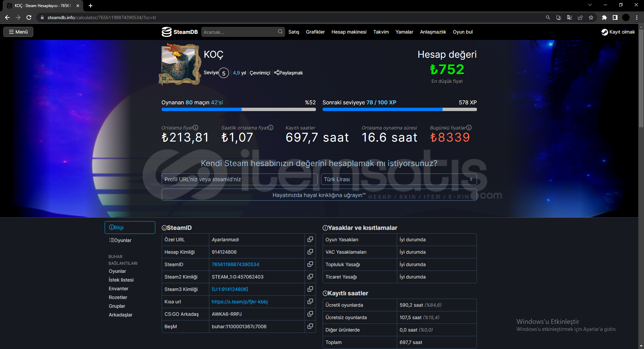Open the Yamalar menu item
This screenshot has height=349, width=644.
pyautogui.click(x=404, y=32)
